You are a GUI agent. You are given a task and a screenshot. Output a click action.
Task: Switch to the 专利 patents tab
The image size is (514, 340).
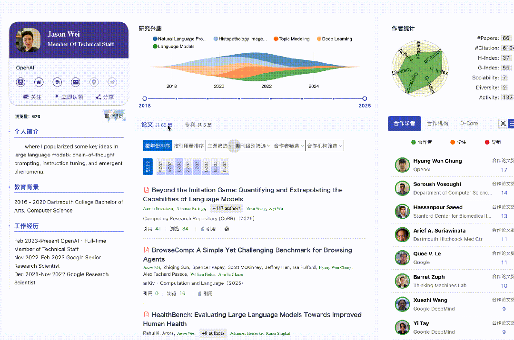coord(198,125)
